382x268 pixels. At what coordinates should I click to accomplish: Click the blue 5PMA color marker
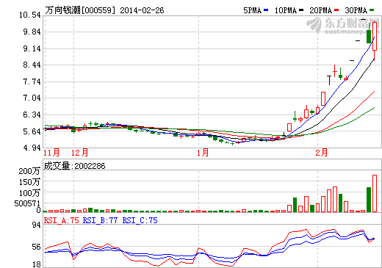click(266, 10)
